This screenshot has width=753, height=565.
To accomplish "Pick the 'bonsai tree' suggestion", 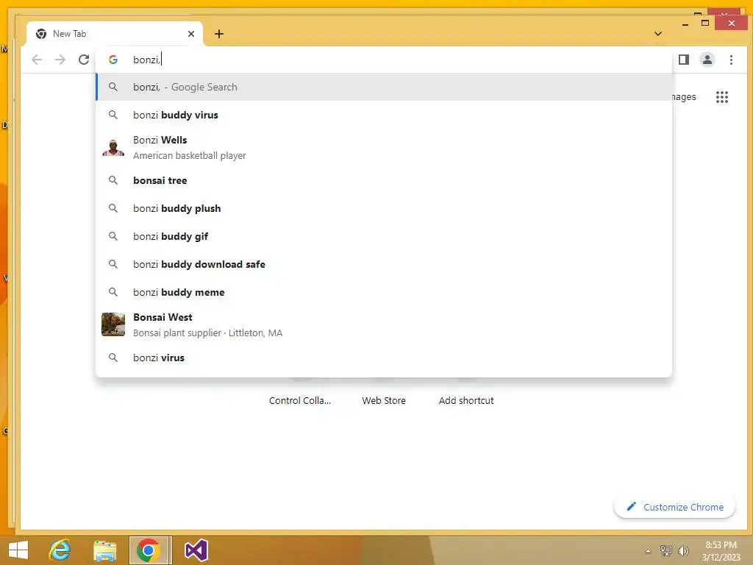I will pos(384,181).
